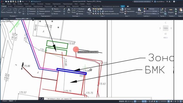This screenshot has width=183, height=103.
Task: Select the Polyline (Полилиния) tool
Action: [9, 10]
